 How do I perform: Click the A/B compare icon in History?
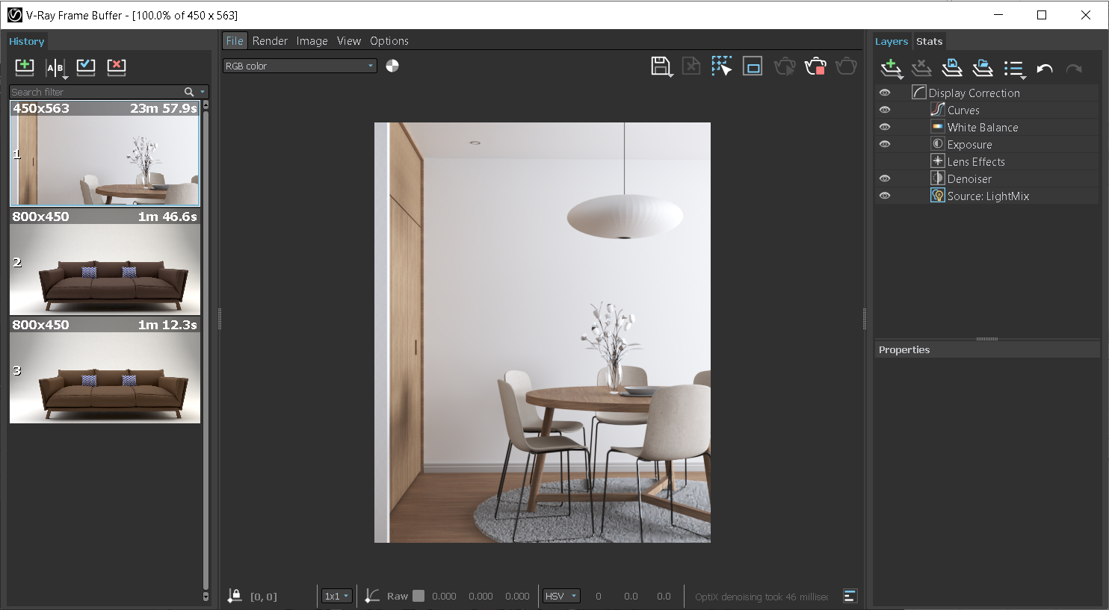(x=55, y=67)
